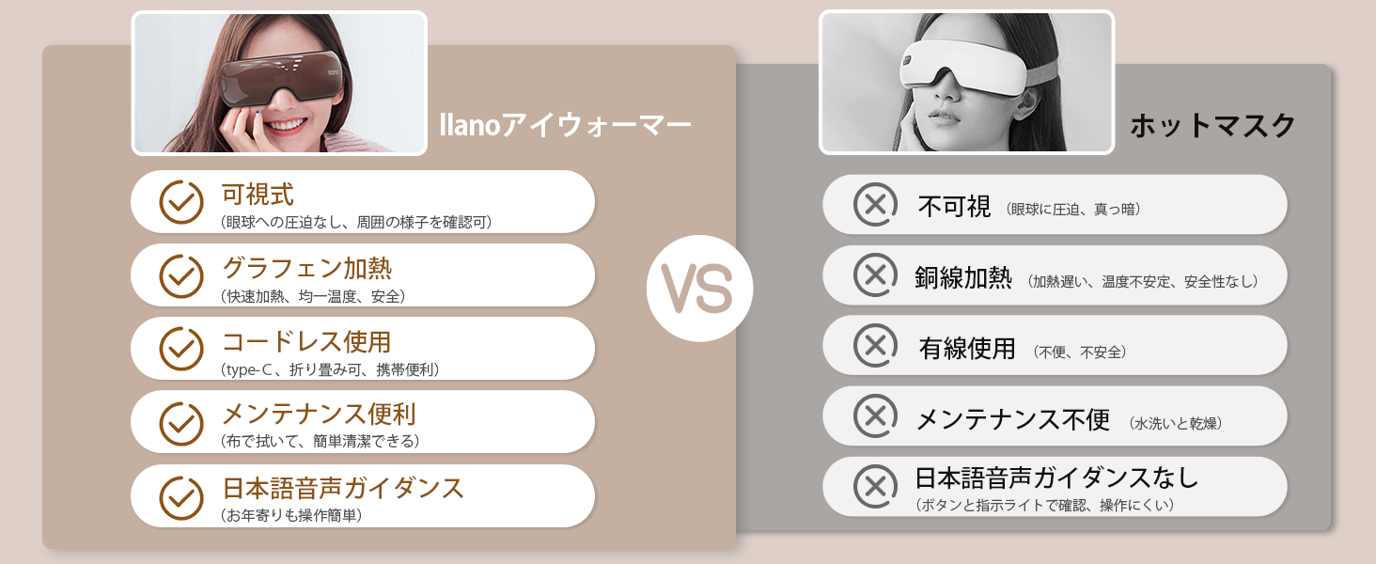Click the round VS badge
Viewport: 1376px width, 564px height.
point(699,288)
